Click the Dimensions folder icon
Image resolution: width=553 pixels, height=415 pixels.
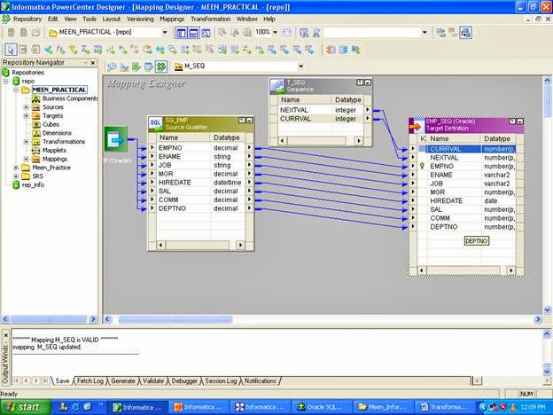click(36, 133)
